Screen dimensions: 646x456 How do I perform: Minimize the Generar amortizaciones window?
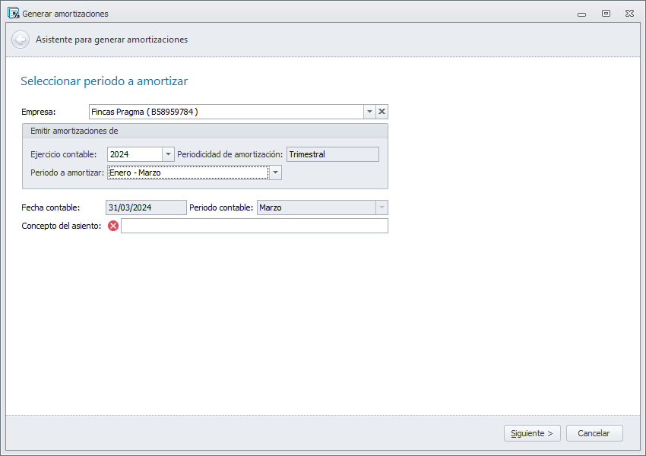581,14
